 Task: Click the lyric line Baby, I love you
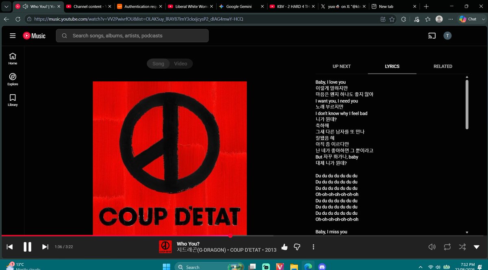click(331, 82)
